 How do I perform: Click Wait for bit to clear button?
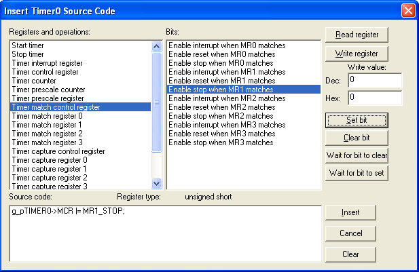click(x=357, y=155)
